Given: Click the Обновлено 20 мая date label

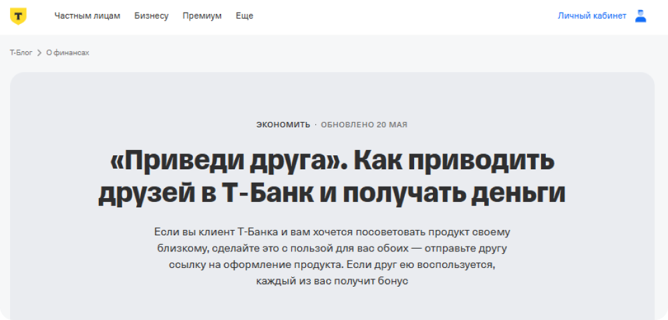Looking at the screenshot, I should pyautogui.click(x=364, y=125).
